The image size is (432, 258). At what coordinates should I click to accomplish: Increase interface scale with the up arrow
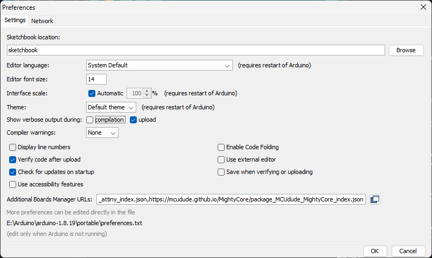click(x=147, y=91)
